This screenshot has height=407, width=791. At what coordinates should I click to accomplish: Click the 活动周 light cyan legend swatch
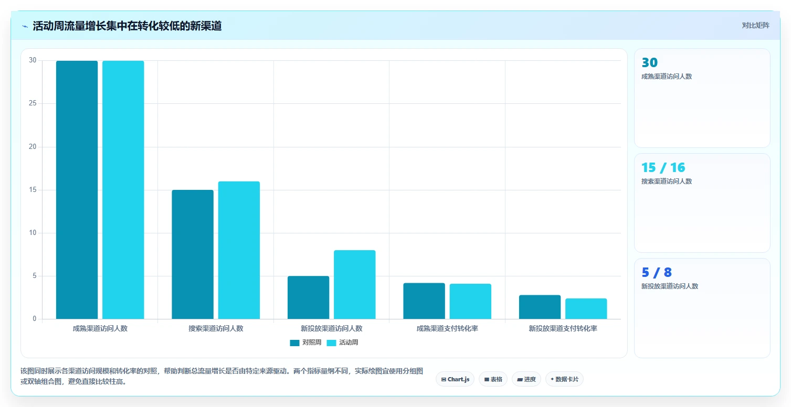pyautogui.click(x=331, y=343)
